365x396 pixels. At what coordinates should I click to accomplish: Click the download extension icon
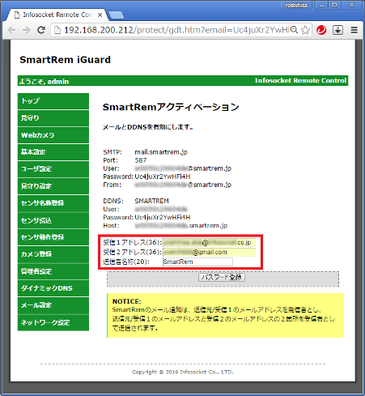pyautogui.click(x=337, y=30)
